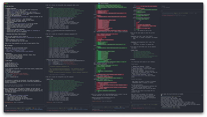207x117 pixels.
Task: Click Bypass permissions on in the first pane
Action: (11, 110)
